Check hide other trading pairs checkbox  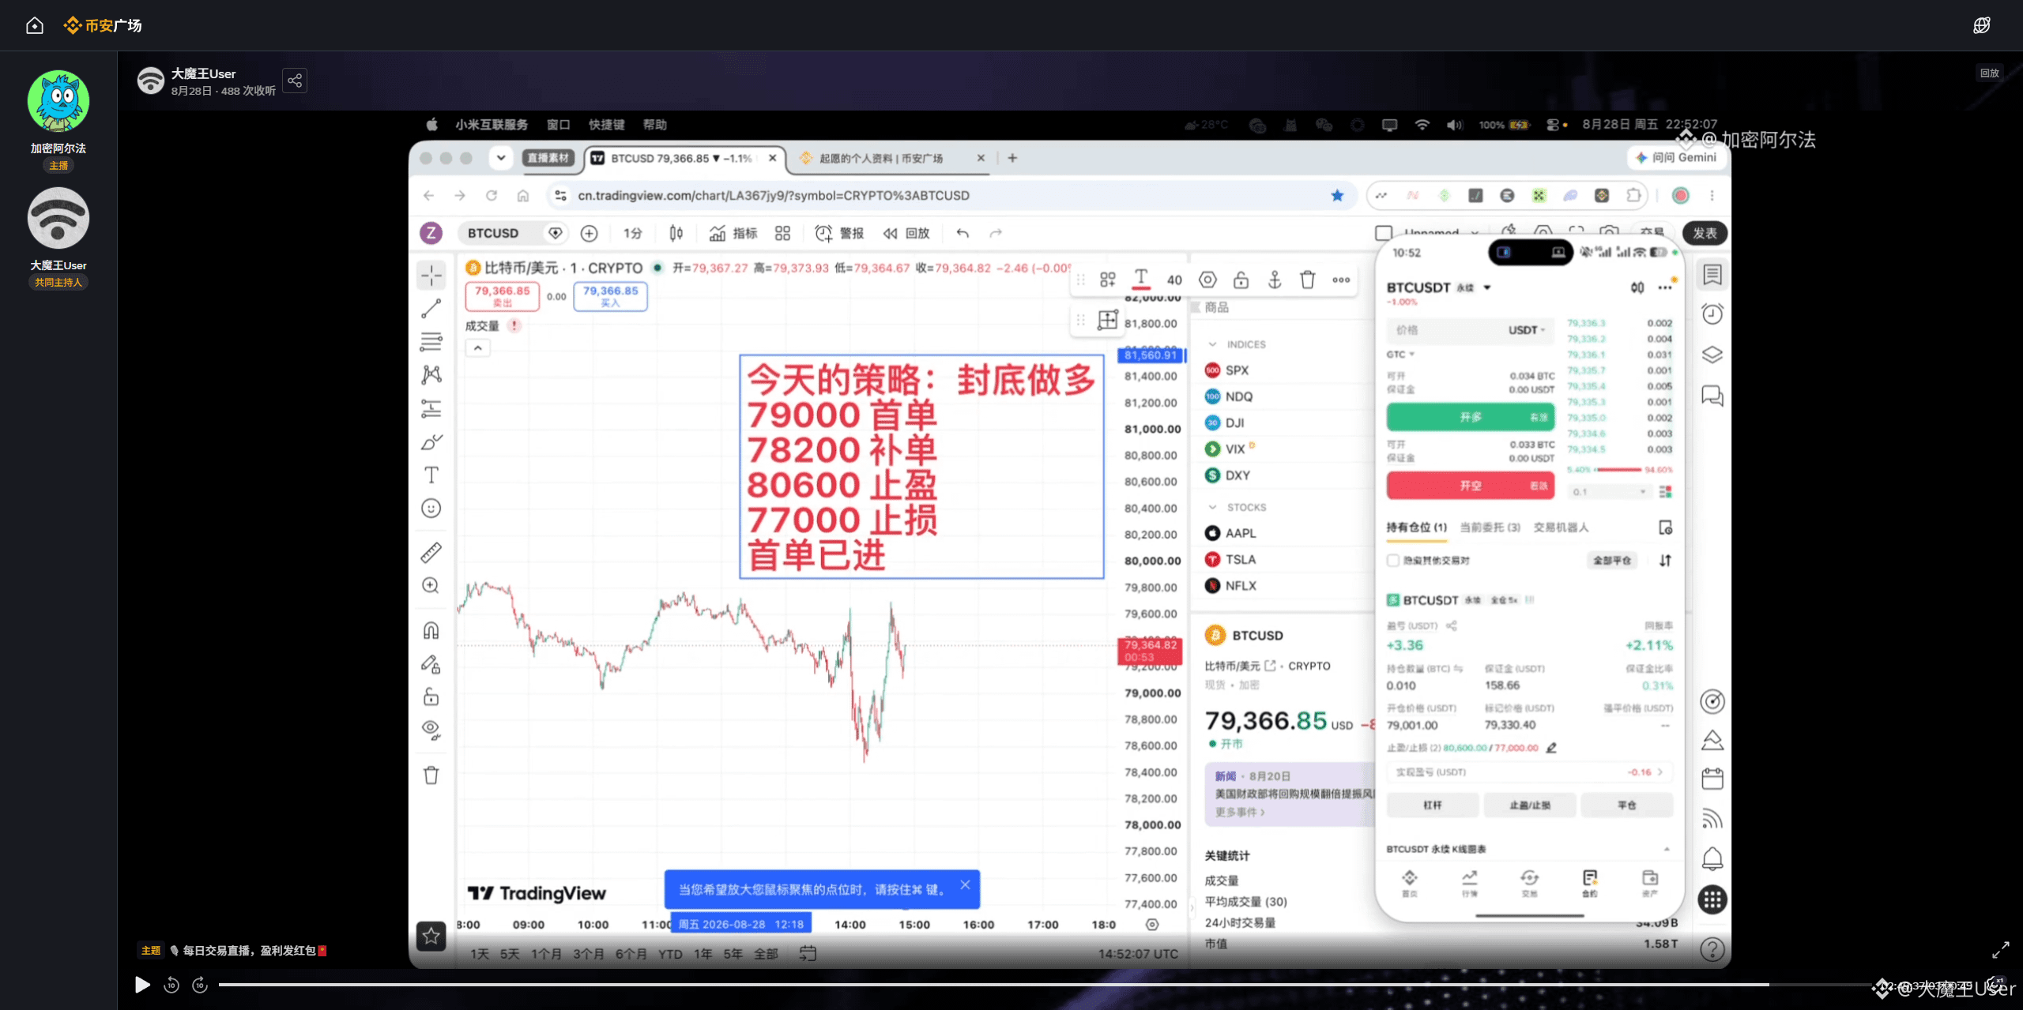tap(1393, 561)
